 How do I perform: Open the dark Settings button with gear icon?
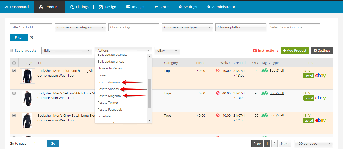(322, 50)
